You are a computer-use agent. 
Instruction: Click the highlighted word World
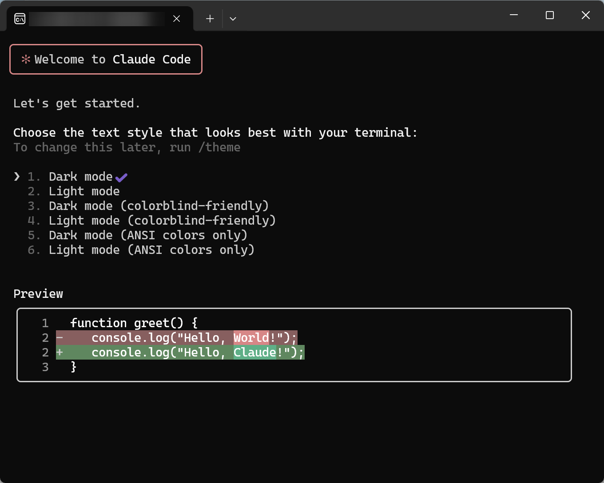tap(251, 338)
